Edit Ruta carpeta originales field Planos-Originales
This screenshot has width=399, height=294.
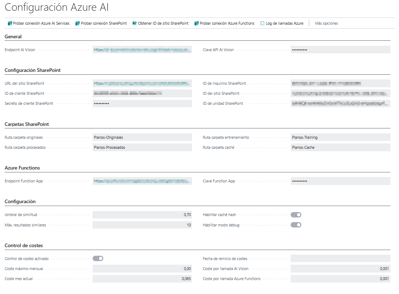142,137
